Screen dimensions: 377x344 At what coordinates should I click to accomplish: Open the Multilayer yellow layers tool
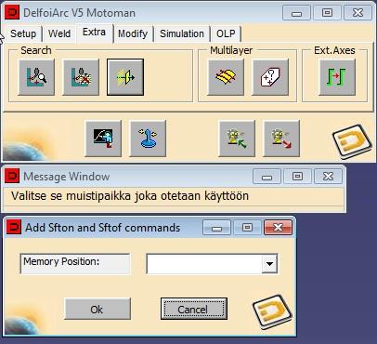[x=226, y=77]
